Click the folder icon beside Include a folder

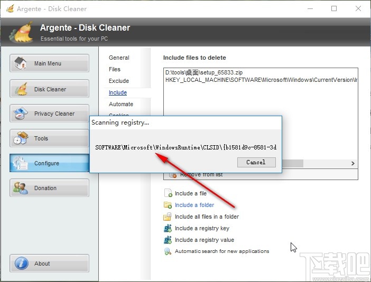(x=168, y=205)
